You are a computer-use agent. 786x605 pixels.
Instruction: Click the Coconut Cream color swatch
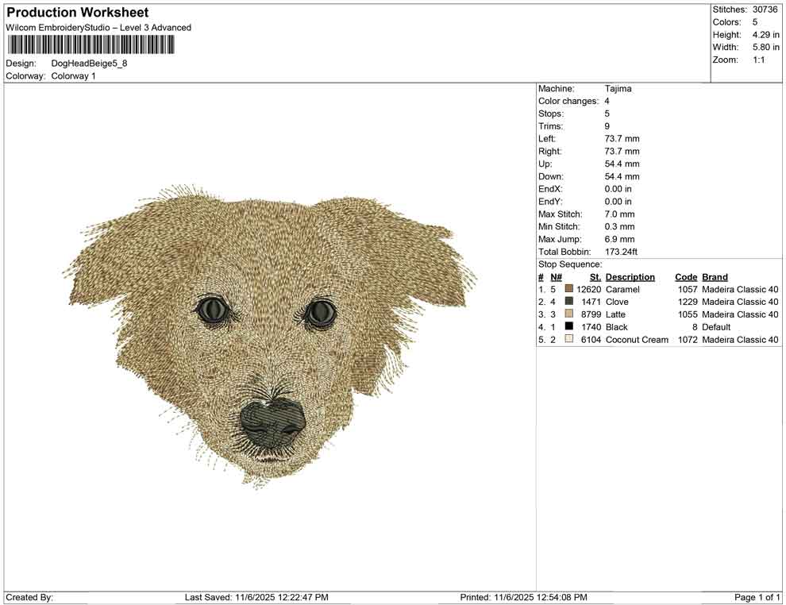click(568, 339)
